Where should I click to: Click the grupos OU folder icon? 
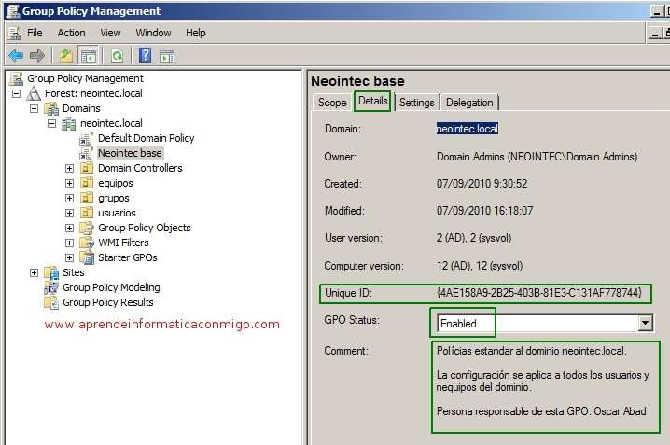tap(87, 198)
